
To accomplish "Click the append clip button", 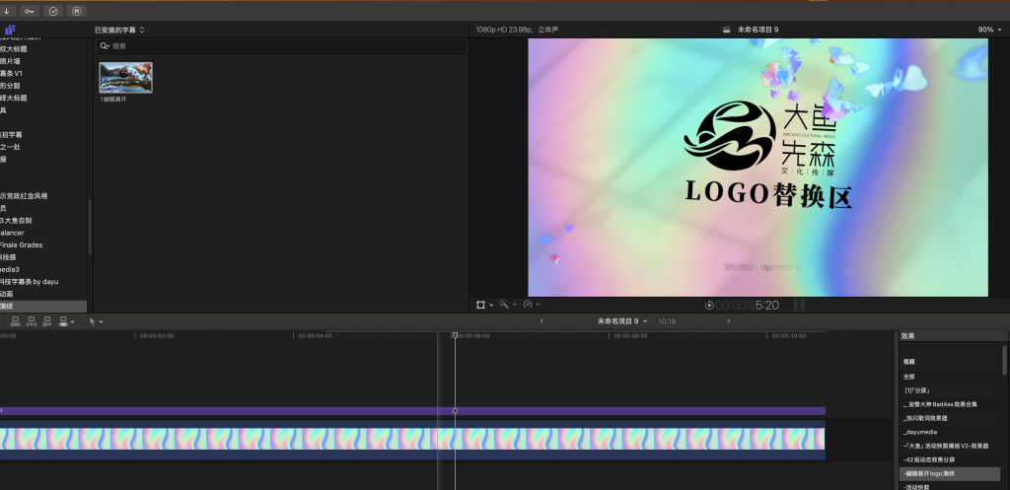I will (x=47, y=320).
